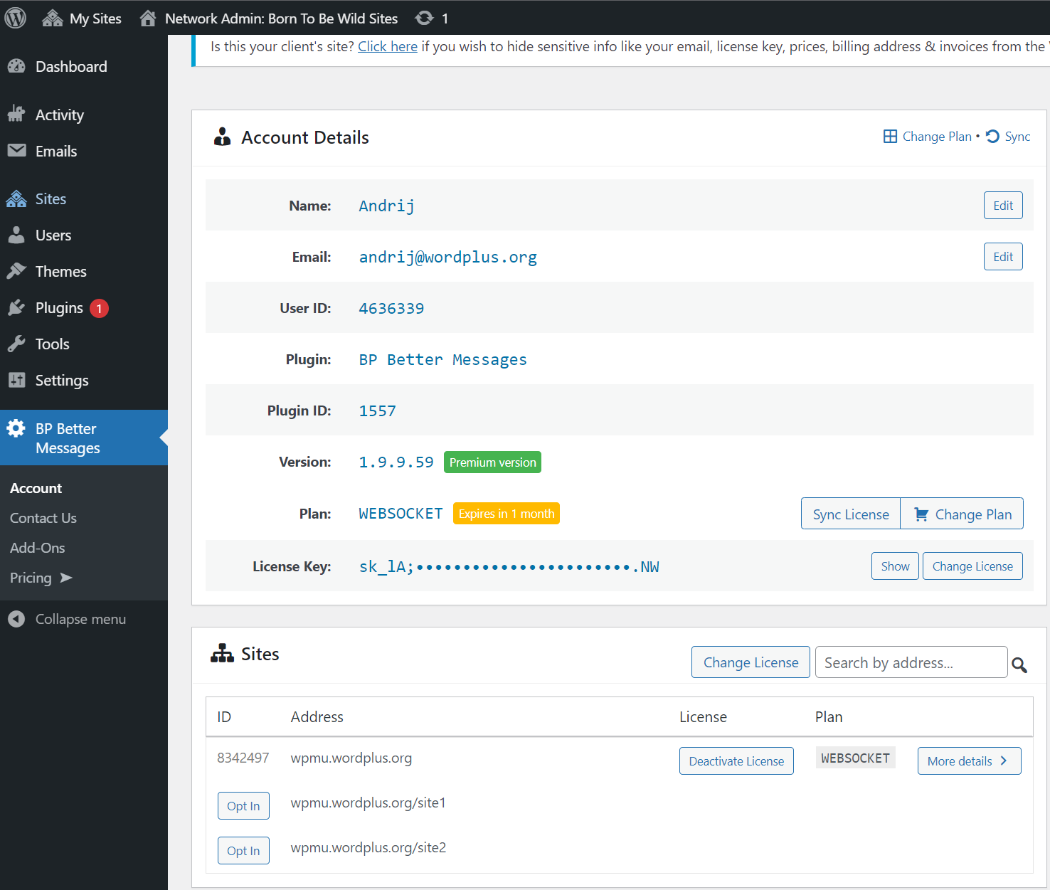Click the Premium version badge
The image size is (1050, 890).
(x=492, y=462)
